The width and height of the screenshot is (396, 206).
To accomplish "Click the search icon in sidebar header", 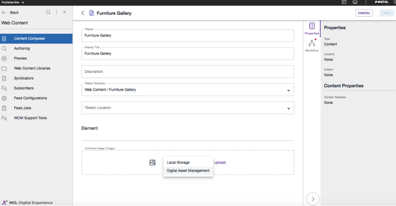I will pyautogui.click(x=48, y=12).
